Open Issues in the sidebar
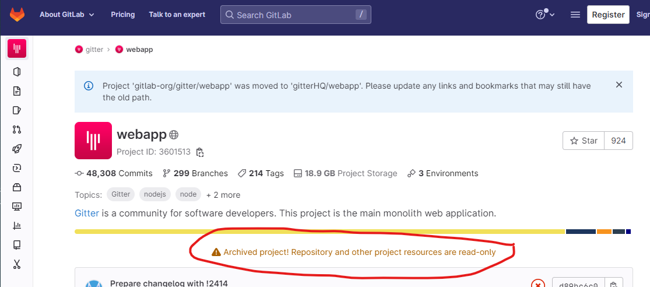650x287 pixels. pyautogui.click(x=17, y=110)
